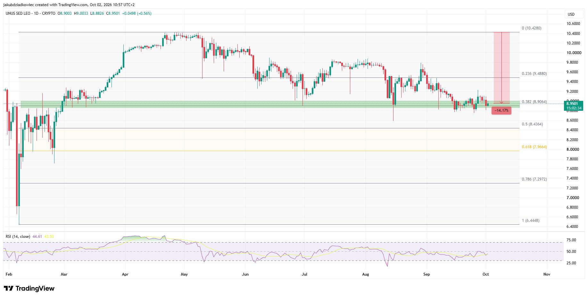Click the RSI moving average value 43.53
This screenshot has height=298, width=588.
pyautogui.click(x=49, y=237)
